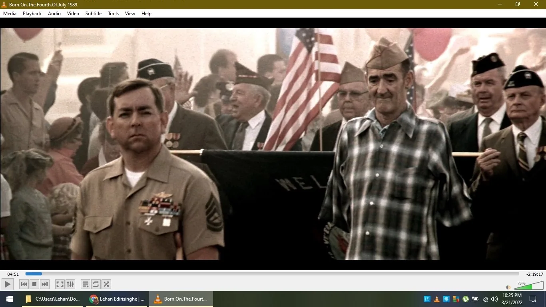Click the VLC cone icon in title bar
Viewport: 546px width, 307px height.
coord(4,4)
